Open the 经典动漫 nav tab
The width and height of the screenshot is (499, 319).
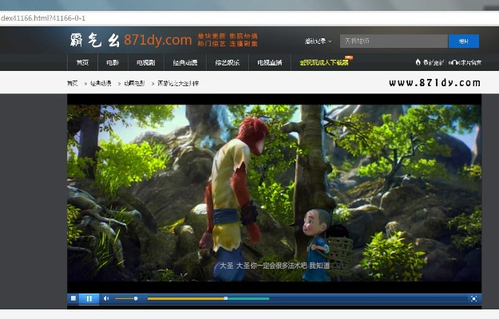pos(185,62)
